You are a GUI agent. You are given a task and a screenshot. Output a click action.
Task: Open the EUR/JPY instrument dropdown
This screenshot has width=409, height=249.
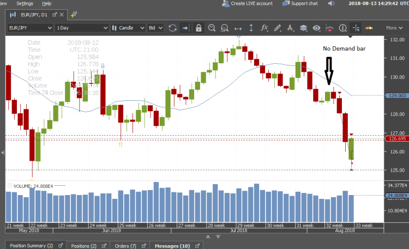click(x=30, y=28)
